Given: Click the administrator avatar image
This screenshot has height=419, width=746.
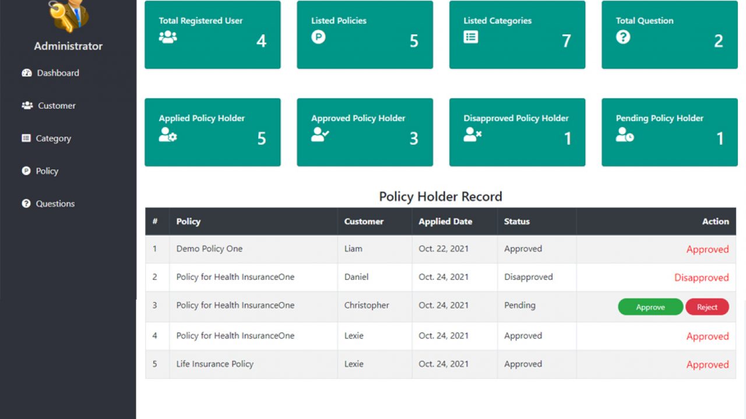Looking at the screenshot, I should [68, 16].
